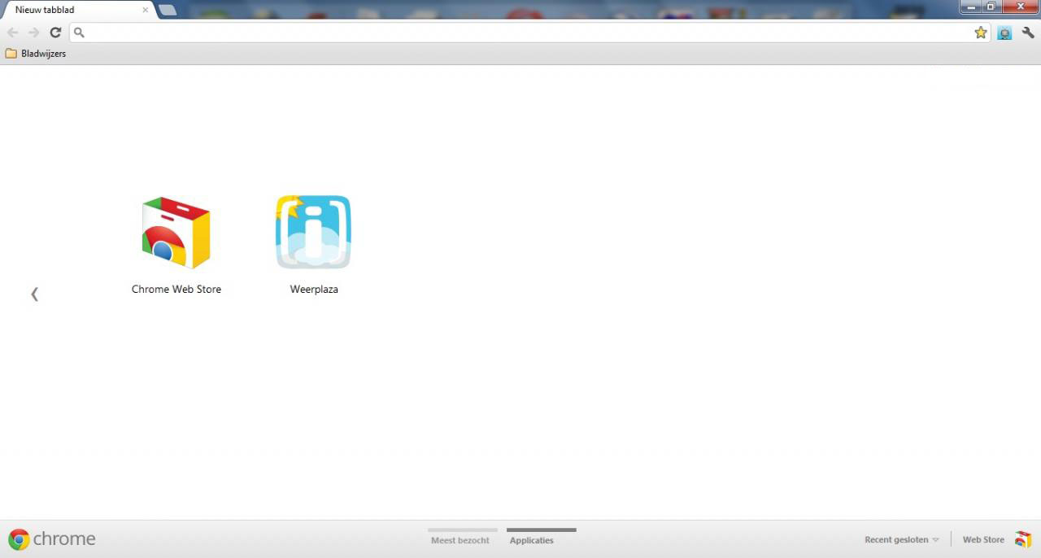Maximize the Chrome window
This screenshot has height=558, width=1041.
991,7
